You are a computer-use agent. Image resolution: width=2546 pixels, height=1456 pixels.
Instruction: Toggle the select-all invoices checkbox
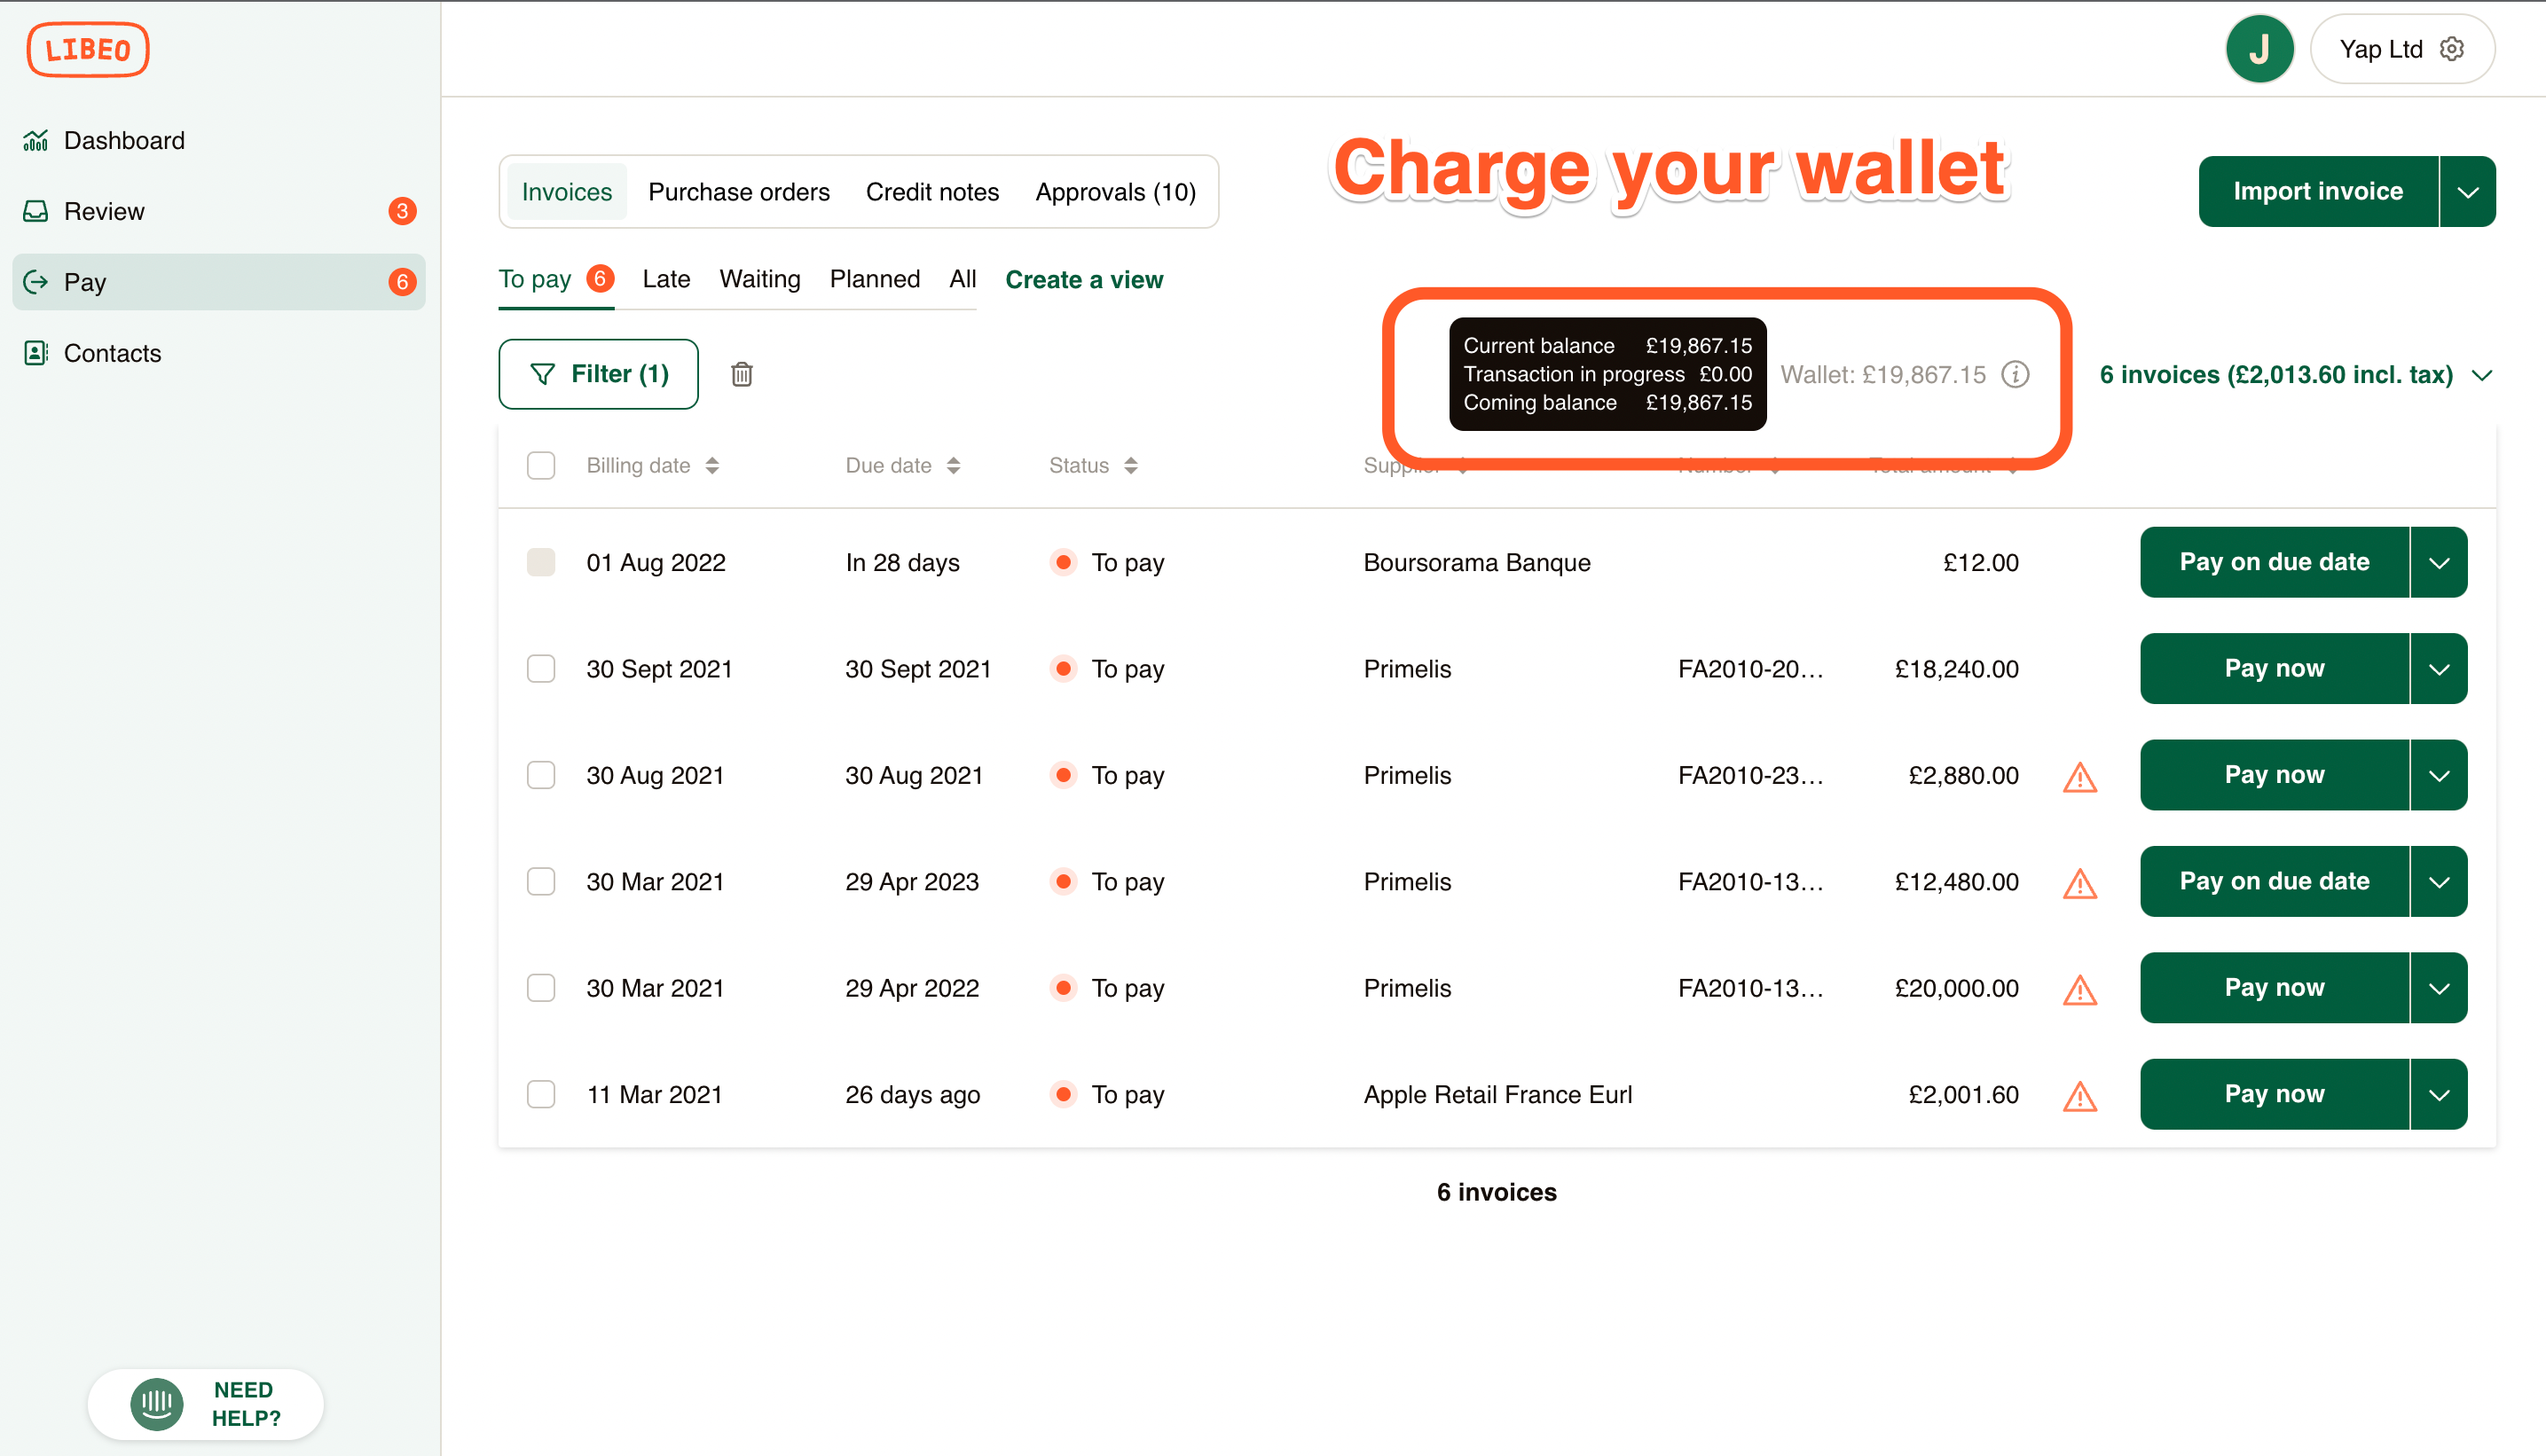pyautogui.click(x=541, y=465)
